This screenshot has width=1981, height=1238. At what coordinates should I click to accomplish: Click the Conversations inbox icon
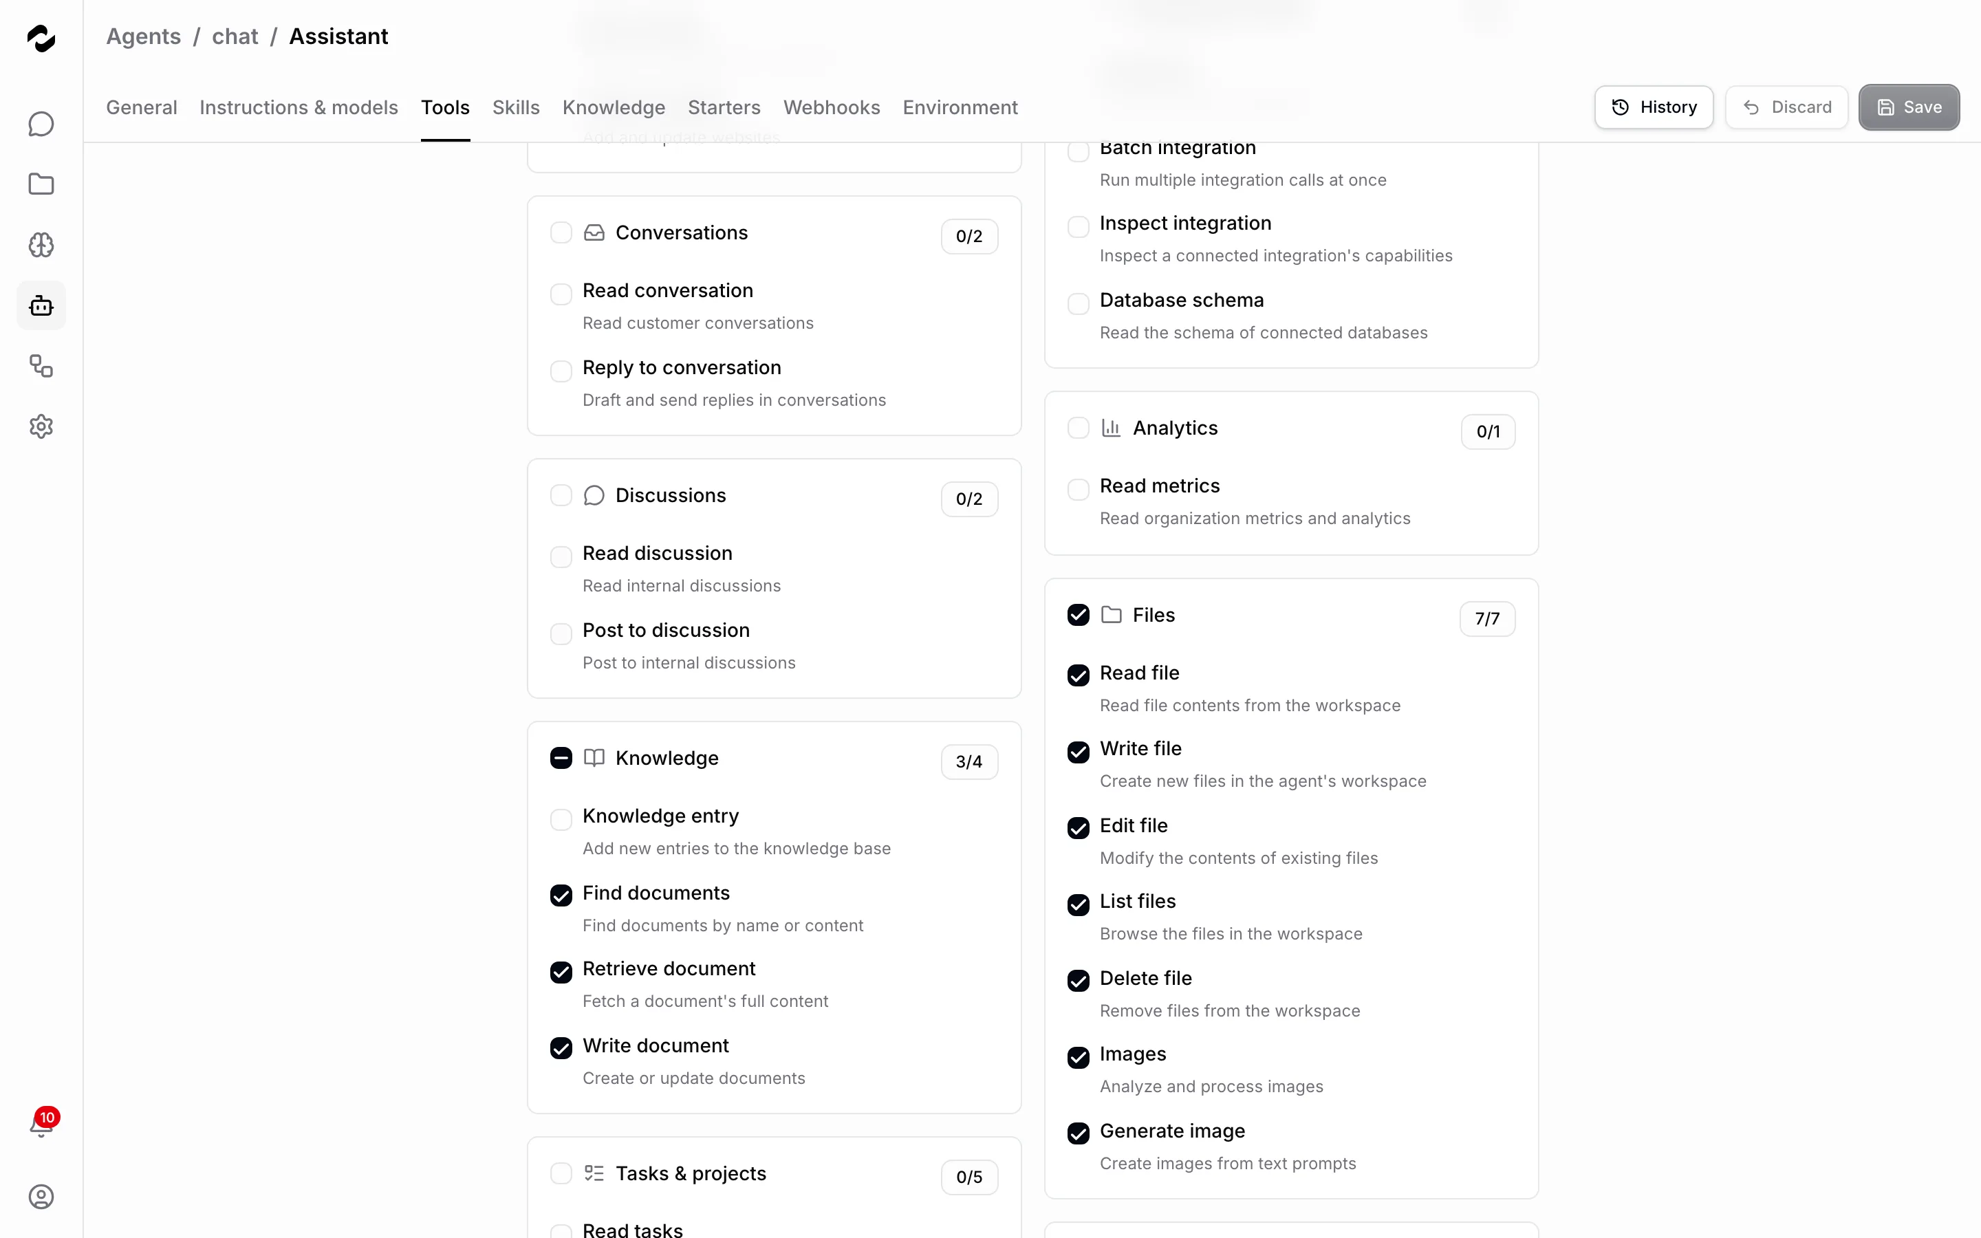coord(594,233)
